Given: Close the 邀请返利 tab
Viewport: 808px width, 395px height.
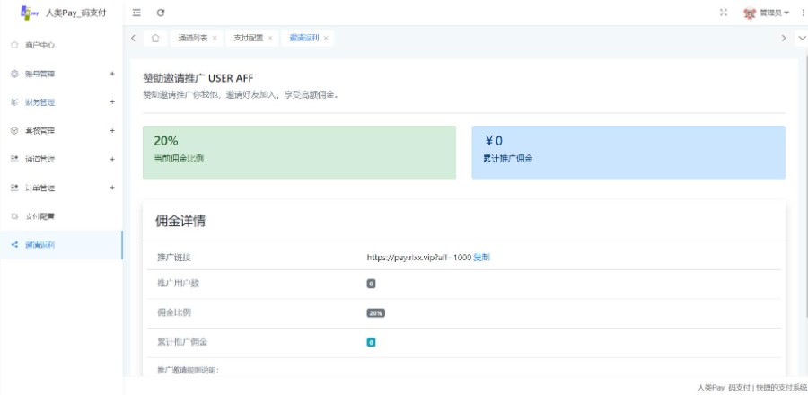Looking at the screenshot, I should tap(326, 38).
